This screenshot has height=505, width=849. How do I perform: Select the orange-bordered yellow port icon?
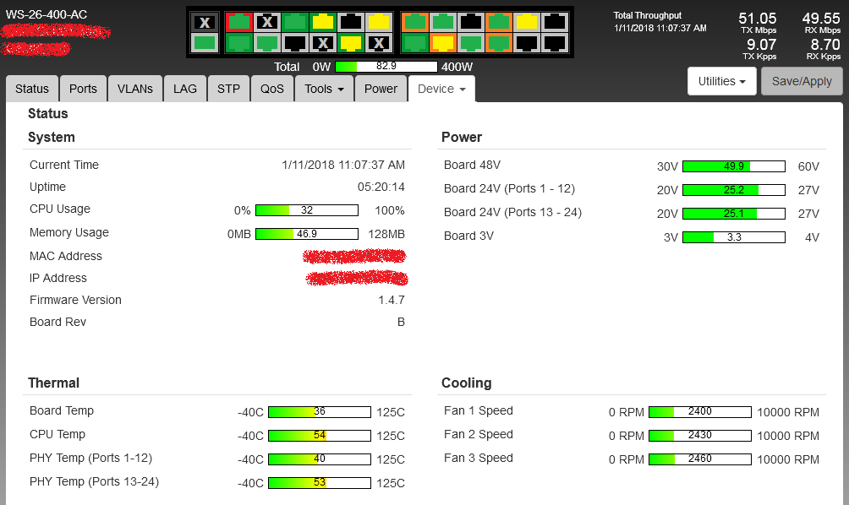442,42
